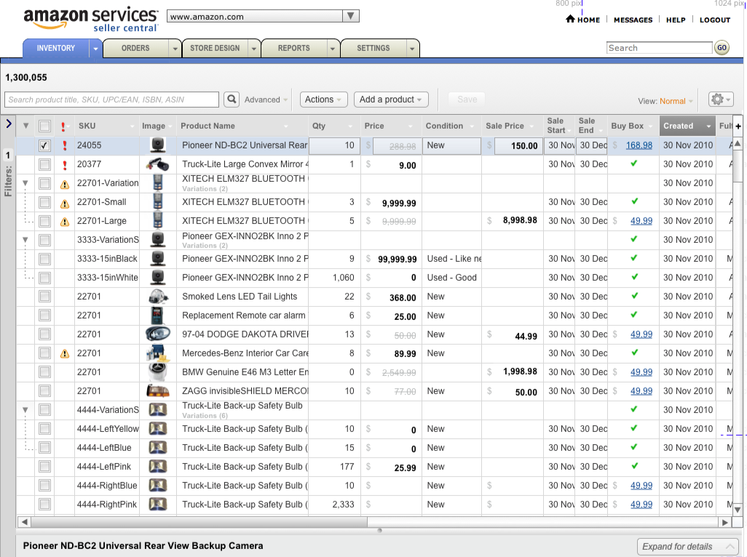Open Truck-Lite Convex Mirror product image

click(158, 164)
